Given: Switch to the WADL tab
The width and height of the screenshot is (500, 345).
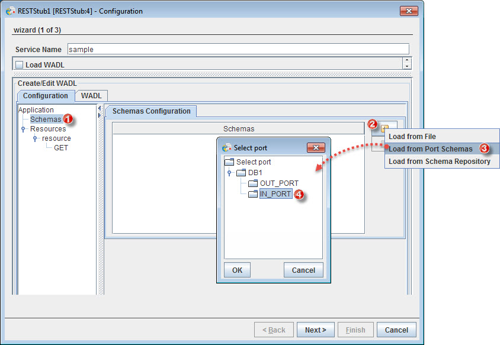Looking at the screenshot, I should pyautogui.click(x=91, y=96).
